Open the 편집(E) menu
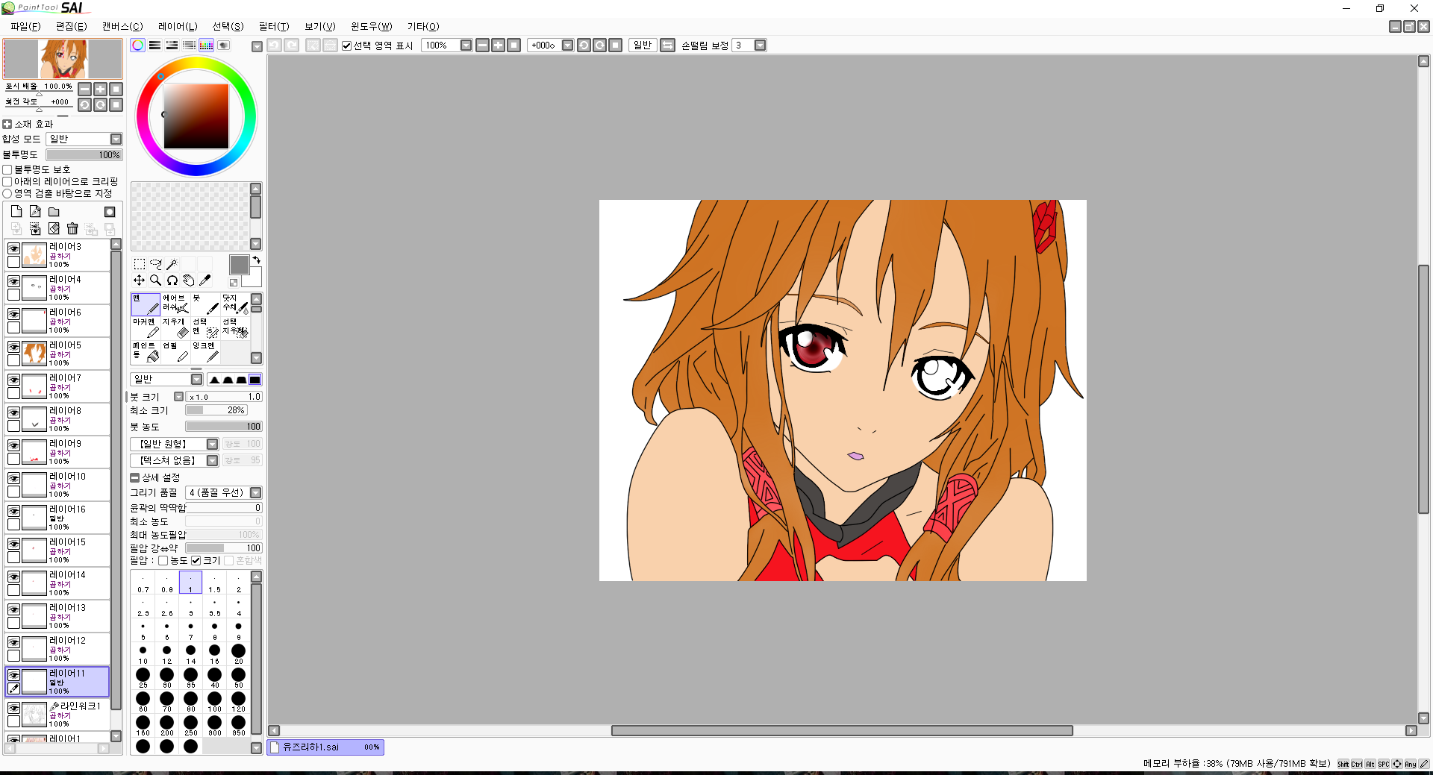This screenshot has height=775, width=1433. point(71,26)
